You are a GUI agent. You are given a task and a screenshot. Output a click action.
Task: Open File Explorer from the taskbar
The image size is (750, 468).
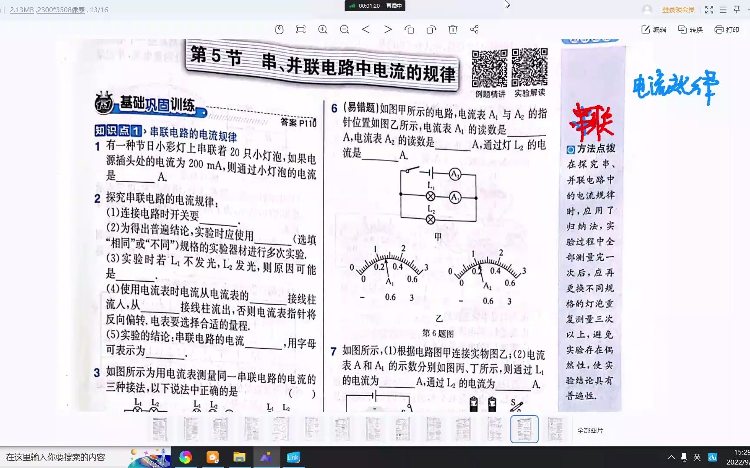click(x=239, y=457)
